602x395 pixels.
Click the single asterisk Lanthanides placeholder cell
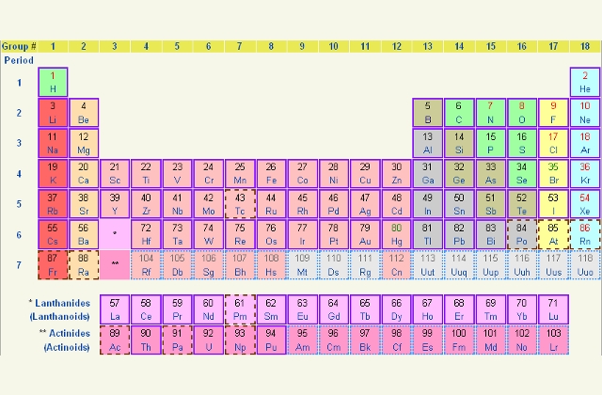coord(115,233)
